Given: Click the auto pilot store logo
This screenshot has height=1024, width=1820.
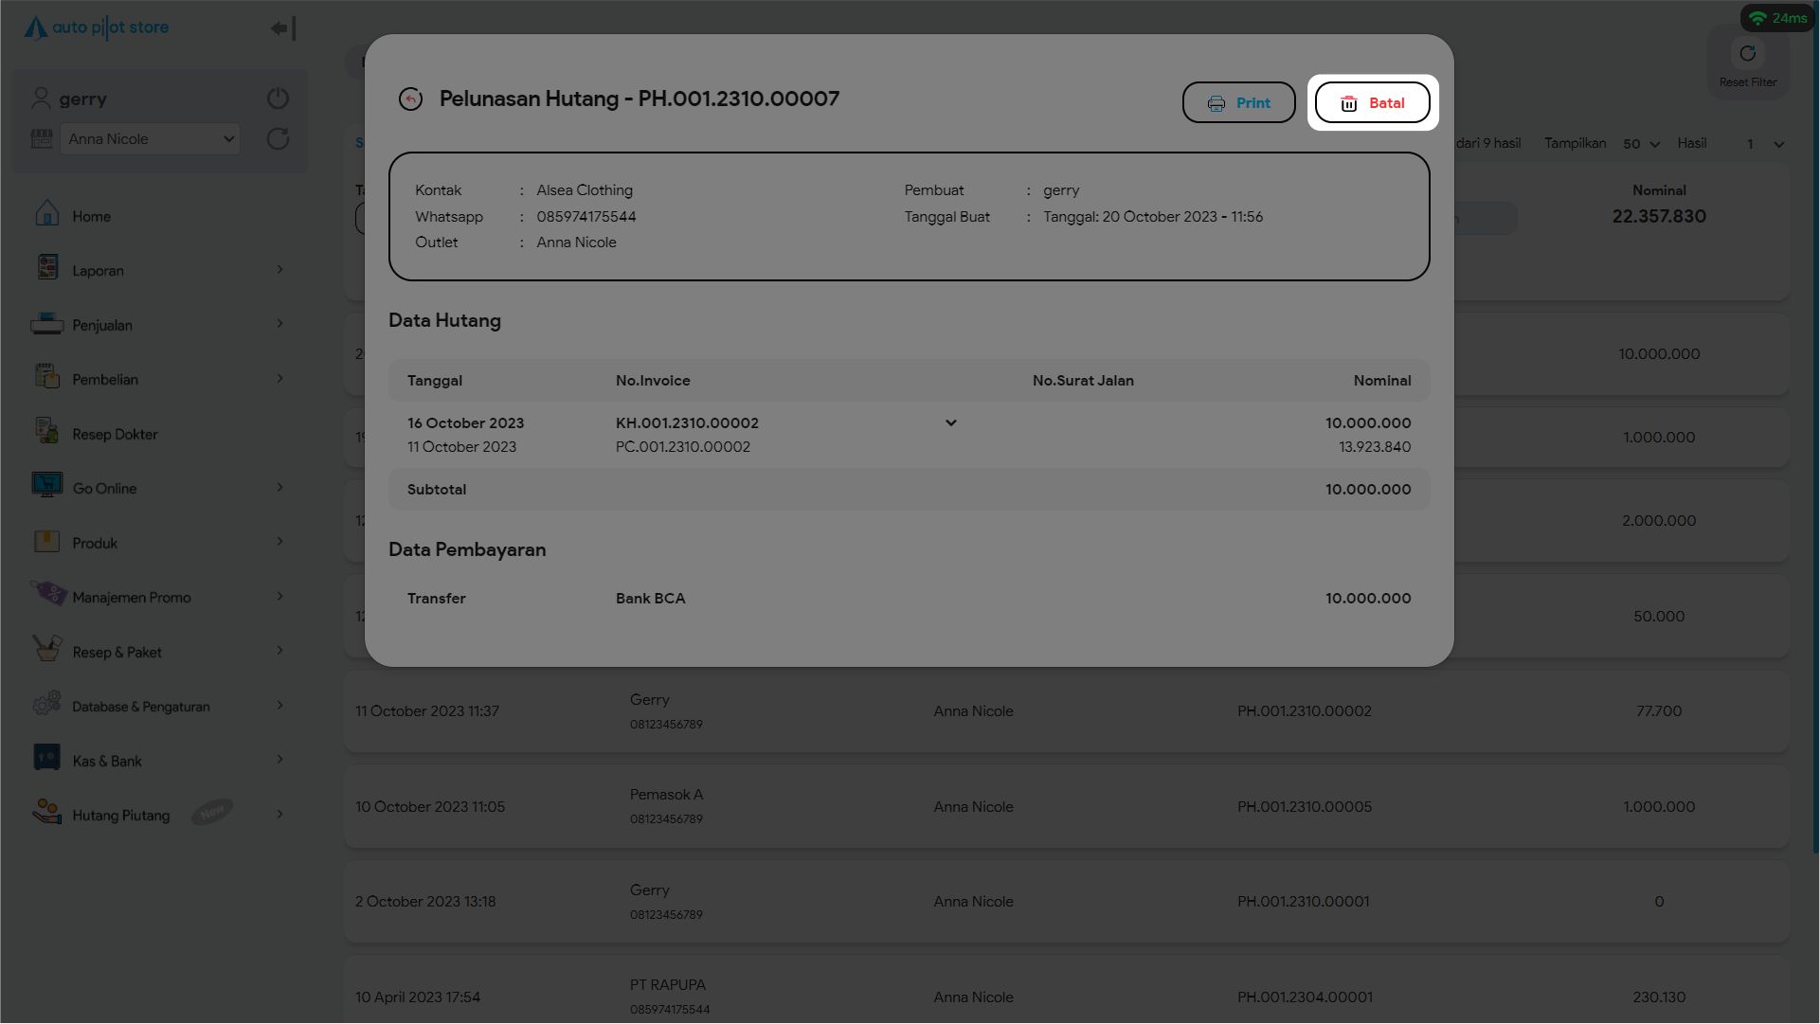Looking at the screenshot, I should pos(97,28).
